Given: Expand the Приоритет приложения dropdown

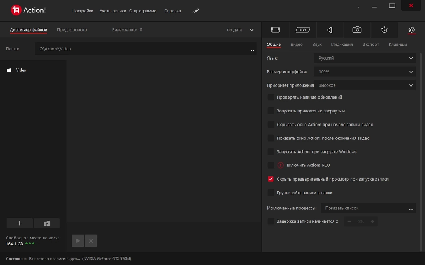Looking at the screenshot, I should coord(365,85).
